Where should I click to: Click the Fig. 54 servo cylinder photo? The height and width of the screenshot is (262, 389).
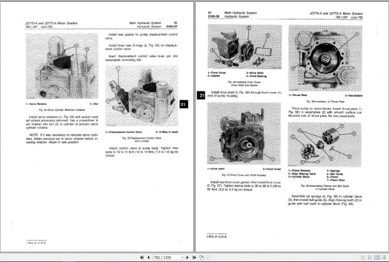pyautogui.click(x=62, y=65)
